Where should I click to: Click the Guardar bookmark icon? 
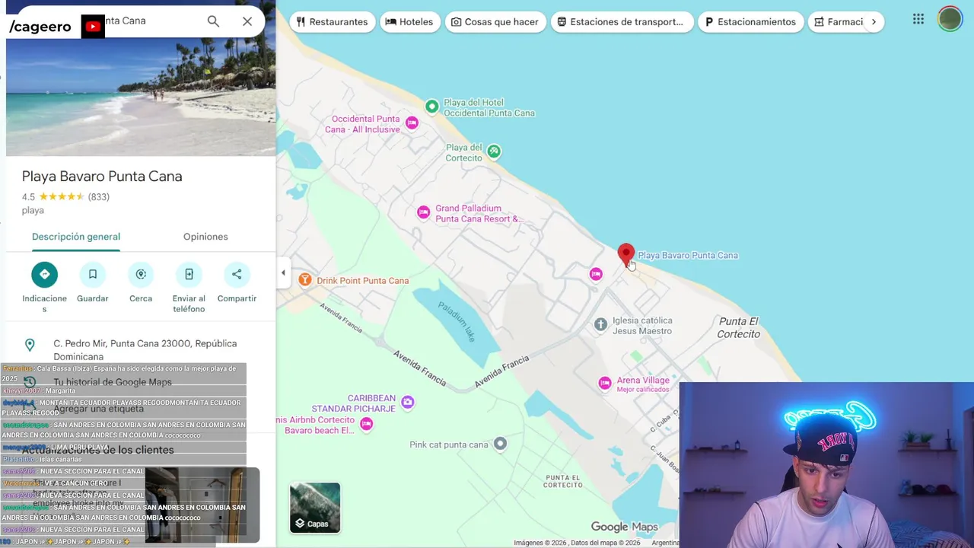tap(92, 274)
